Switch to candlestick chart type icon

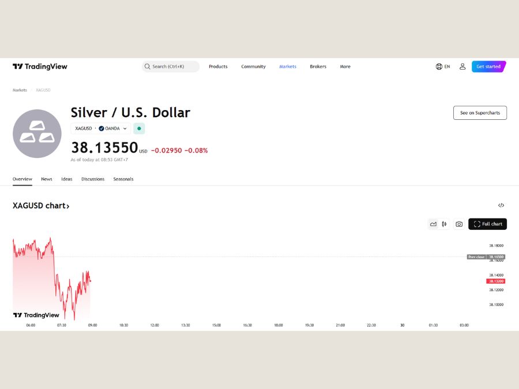click(444, 224)
